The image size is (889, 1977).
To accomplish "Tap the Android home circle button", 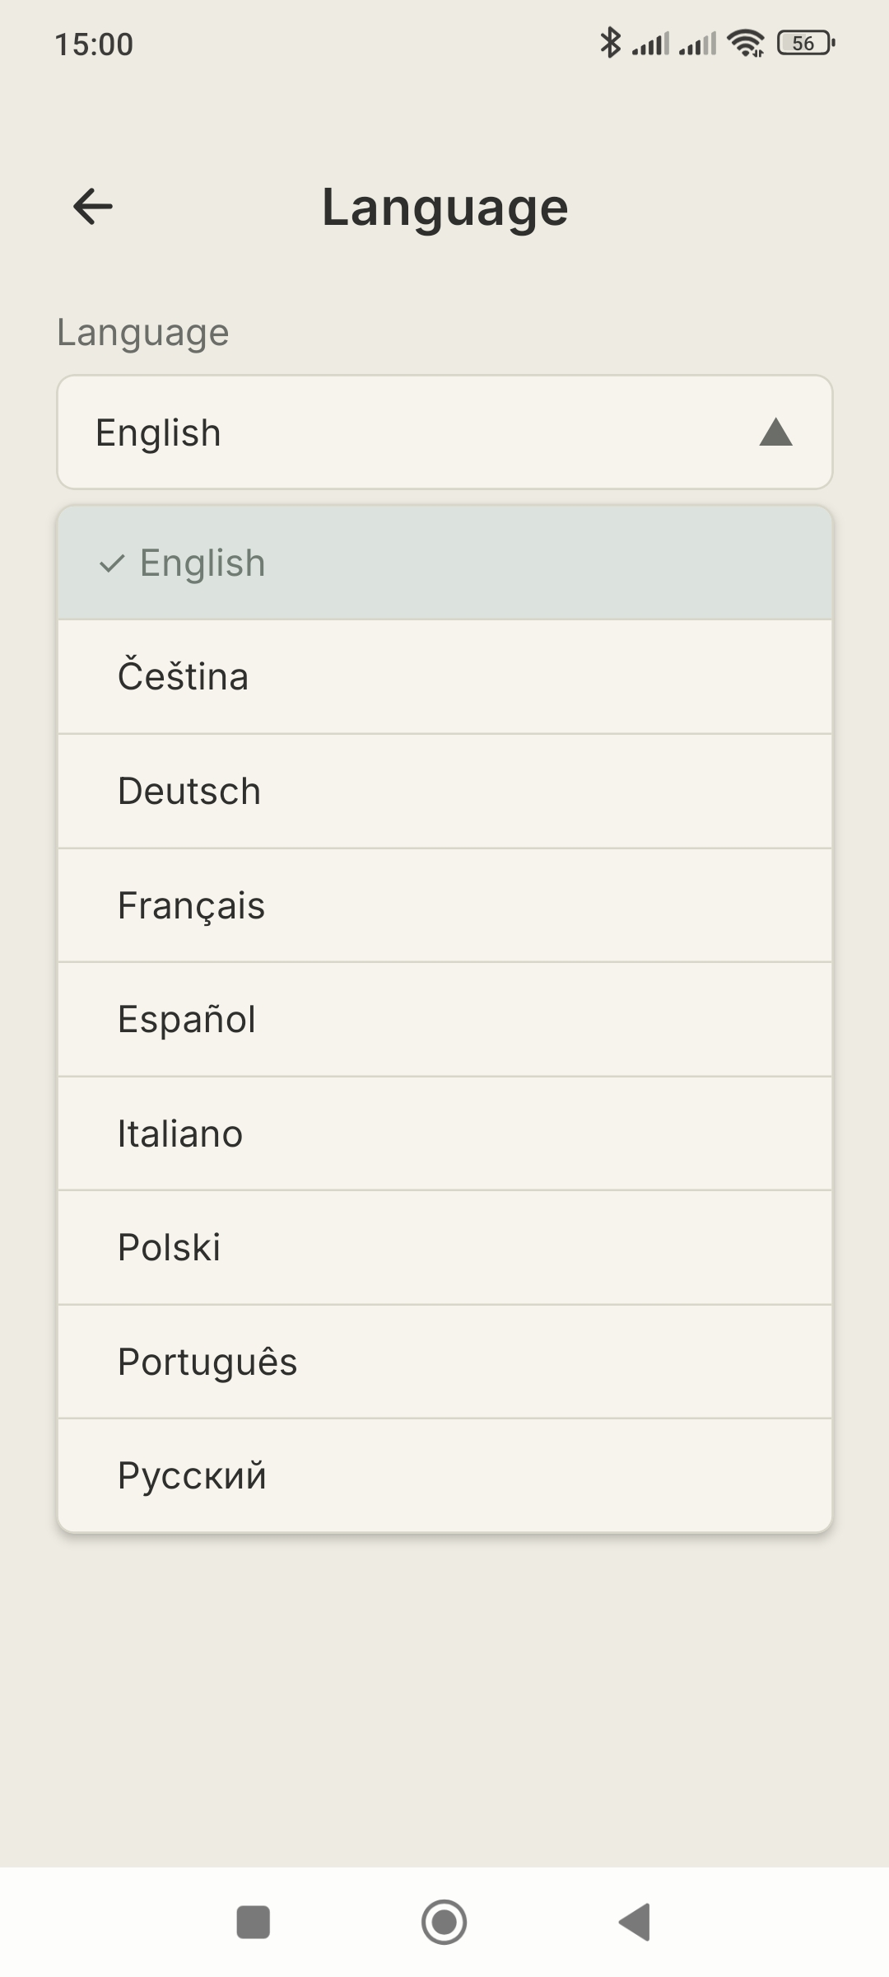I will [444, 1922].
